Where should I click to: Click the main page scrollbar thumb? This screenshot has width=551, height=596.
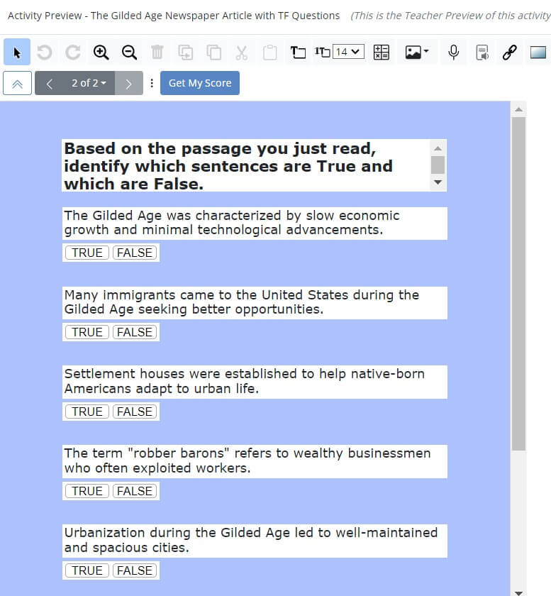[x=518, y=284]
